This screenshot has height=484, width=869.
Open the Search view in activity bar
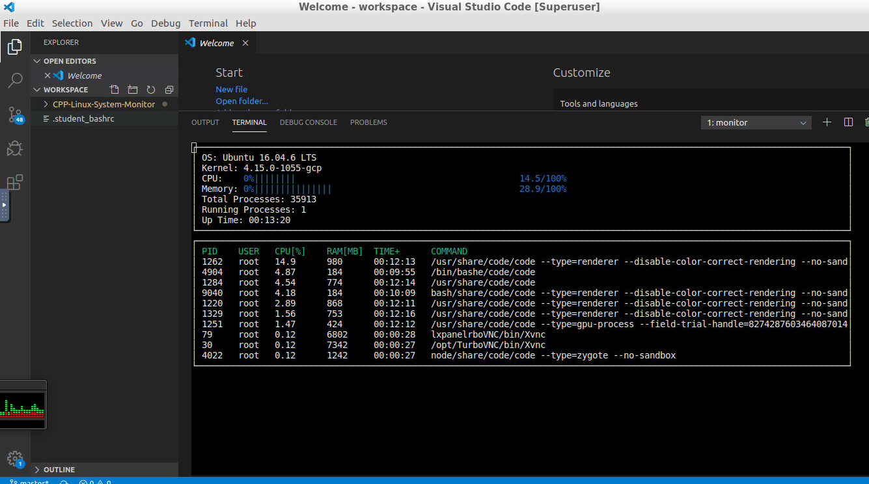[15, 81]
